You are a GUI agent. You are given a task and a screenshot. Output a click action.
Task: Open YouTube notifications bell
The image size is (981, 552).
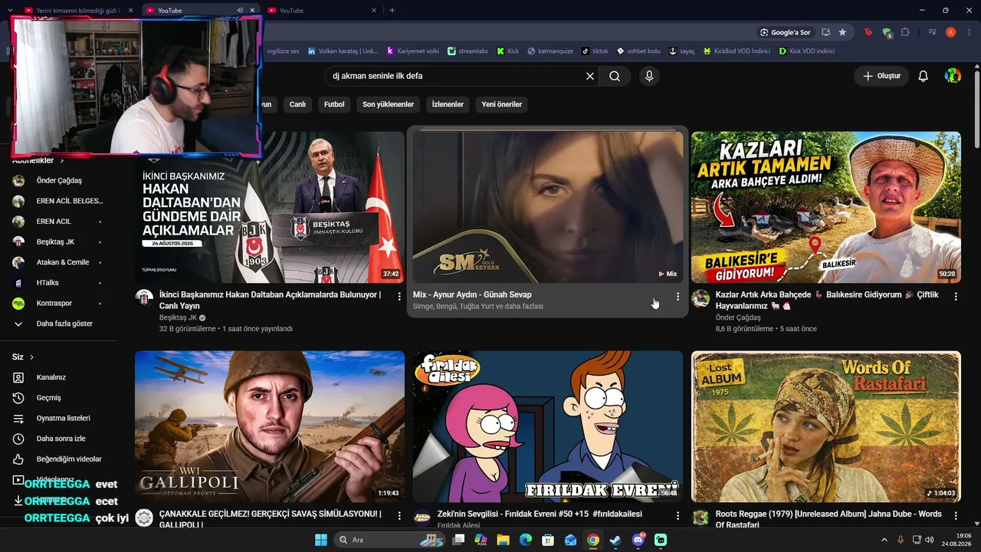[x=924, y=76]
